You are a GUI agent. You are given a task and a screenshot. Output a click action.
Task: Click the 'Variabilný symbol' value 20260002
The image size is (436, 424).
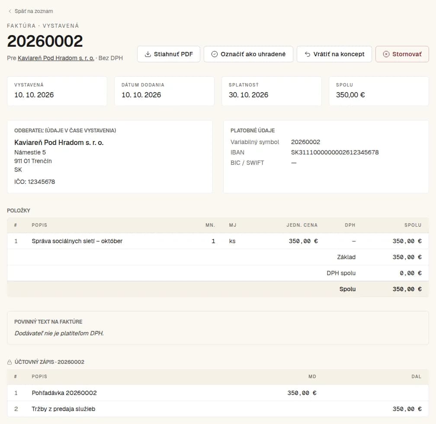click(x=305, y=142)
